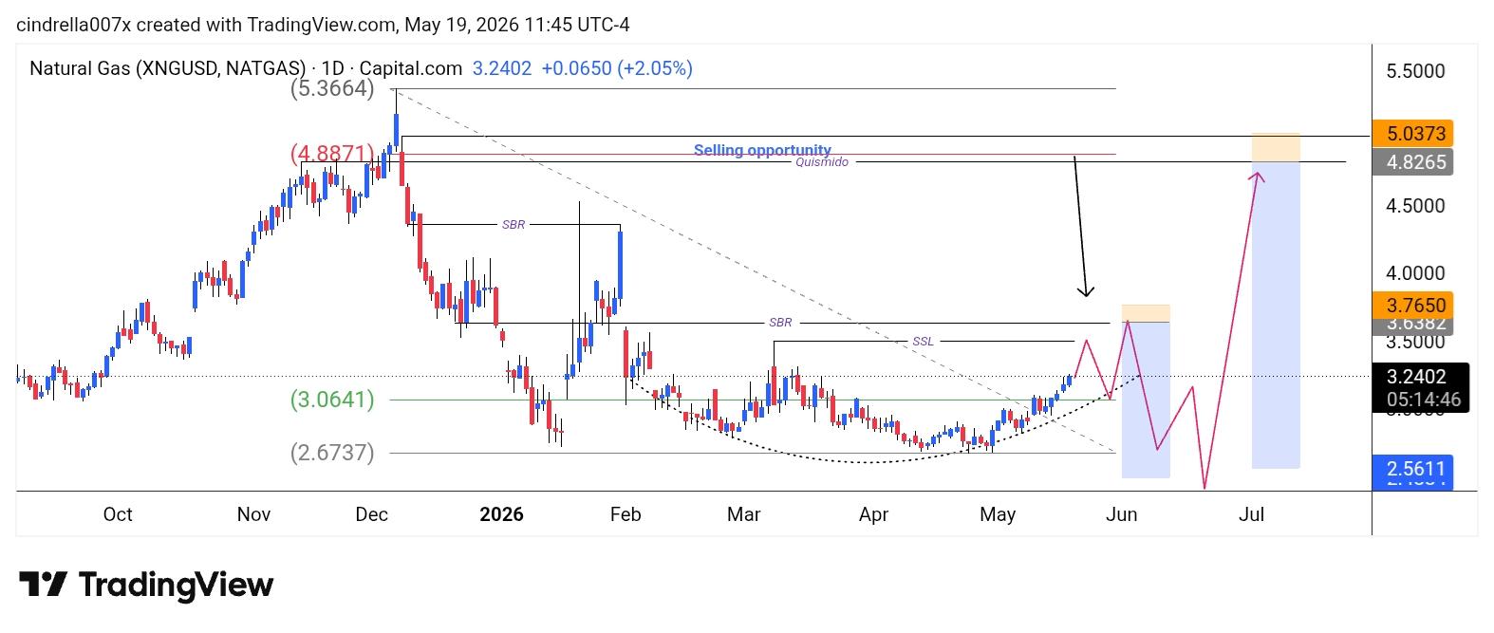Click the 3.7650 orange price label
This screenshot has width=1494, height=633.
(1412, 306)
